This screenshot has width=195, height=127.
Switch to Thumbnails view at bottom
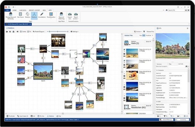[11, 116]
